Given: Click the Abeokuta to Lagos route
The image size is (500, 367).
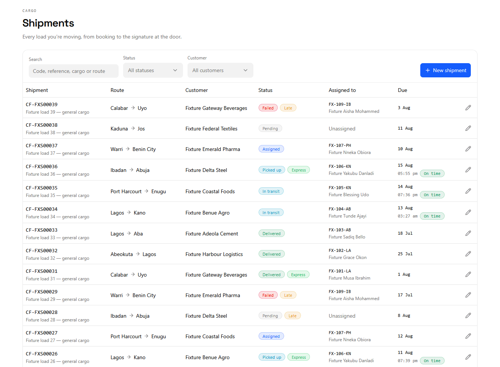Looking at the screenshot, I should (x=133, y=254).
